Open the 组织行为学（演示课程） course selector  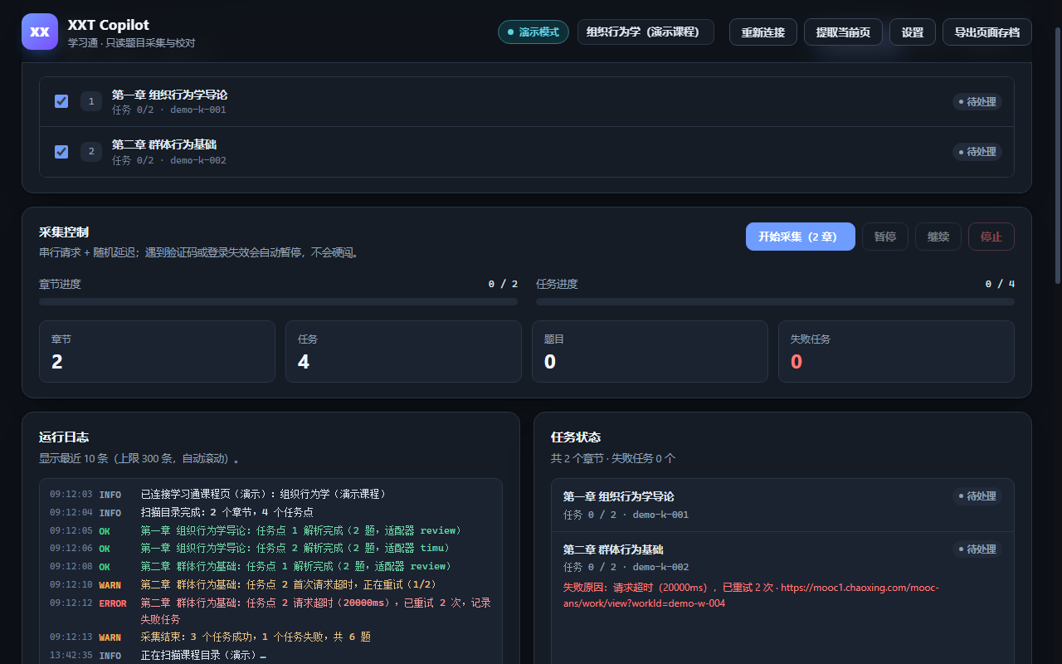pyautogui.click(x=645, y=32)
